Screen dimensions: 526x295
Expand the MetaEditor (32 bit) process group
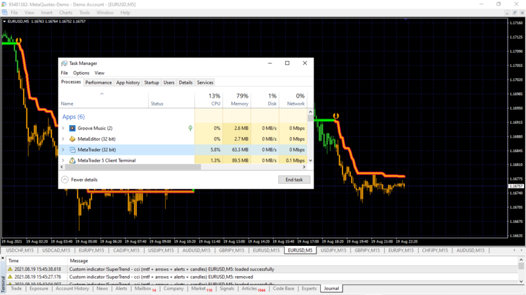[63, 139]
